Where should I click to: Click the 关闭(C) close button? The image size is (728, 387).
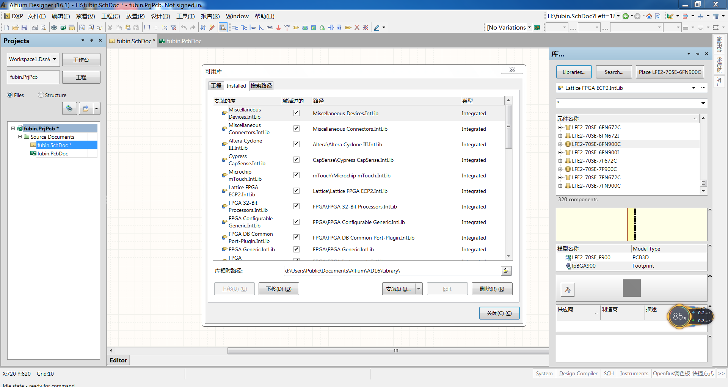[x=499, y=313]
